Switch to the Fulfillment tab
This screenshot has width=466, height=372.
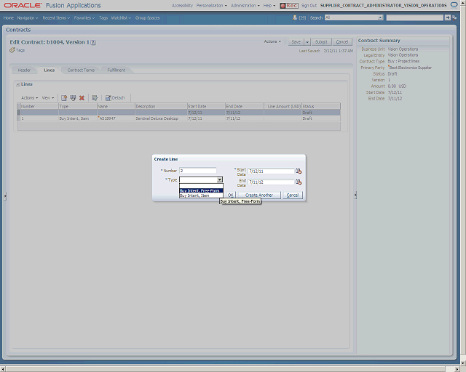(116, 70)
